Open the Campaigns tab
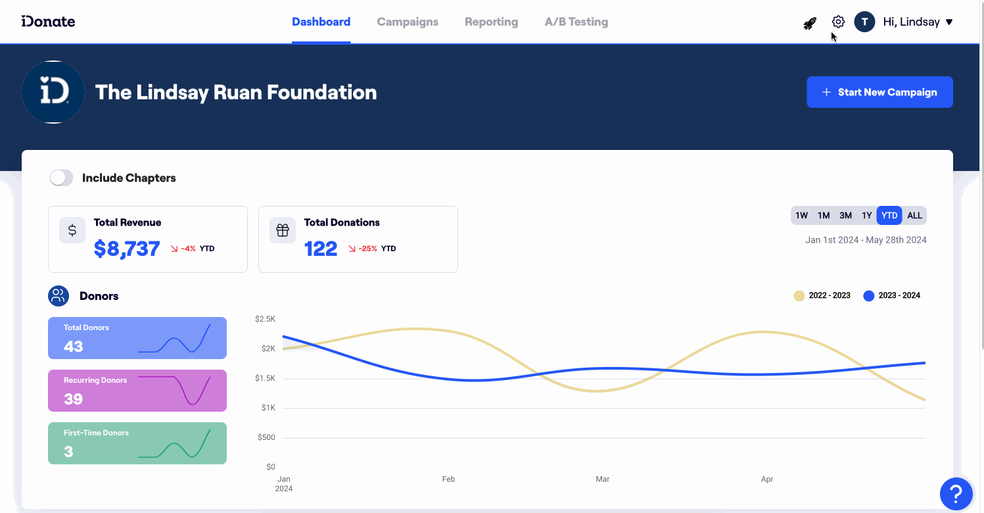 408,22
